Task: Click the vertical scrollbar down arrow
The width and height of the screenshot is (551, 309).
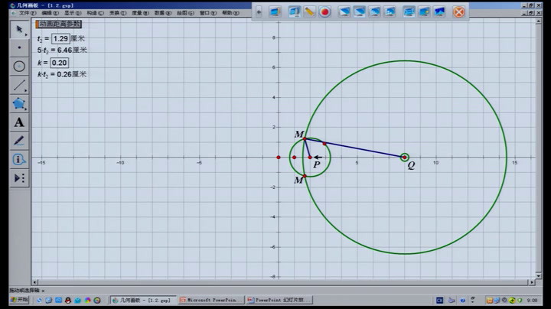Action: click(538, 275)
